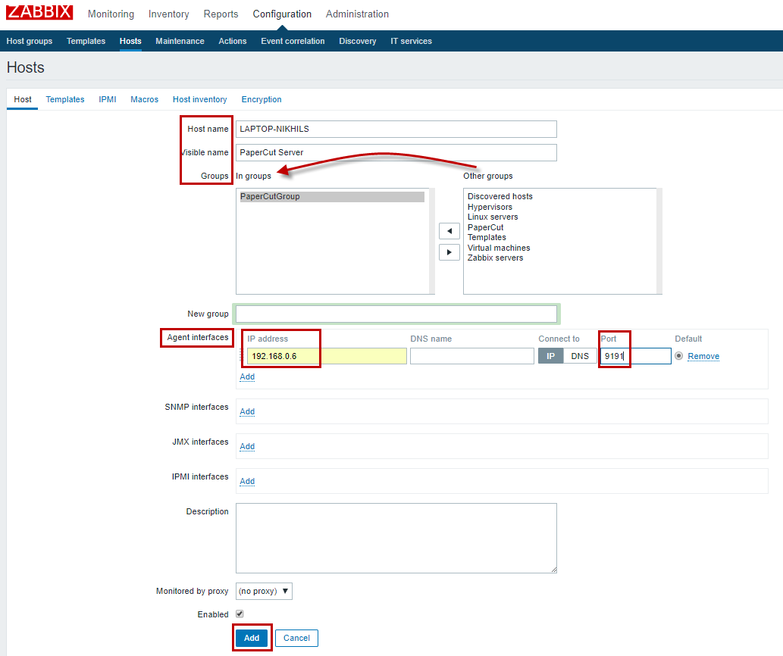Click the Add button to create the host

pyautogui.click(x=252, y=637)
